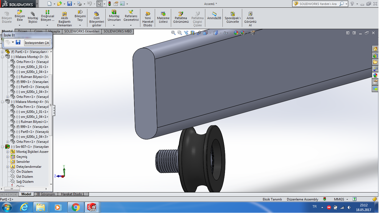
Task: Click the Zoom to Fit magnifier icon
Action: [173, 33]
